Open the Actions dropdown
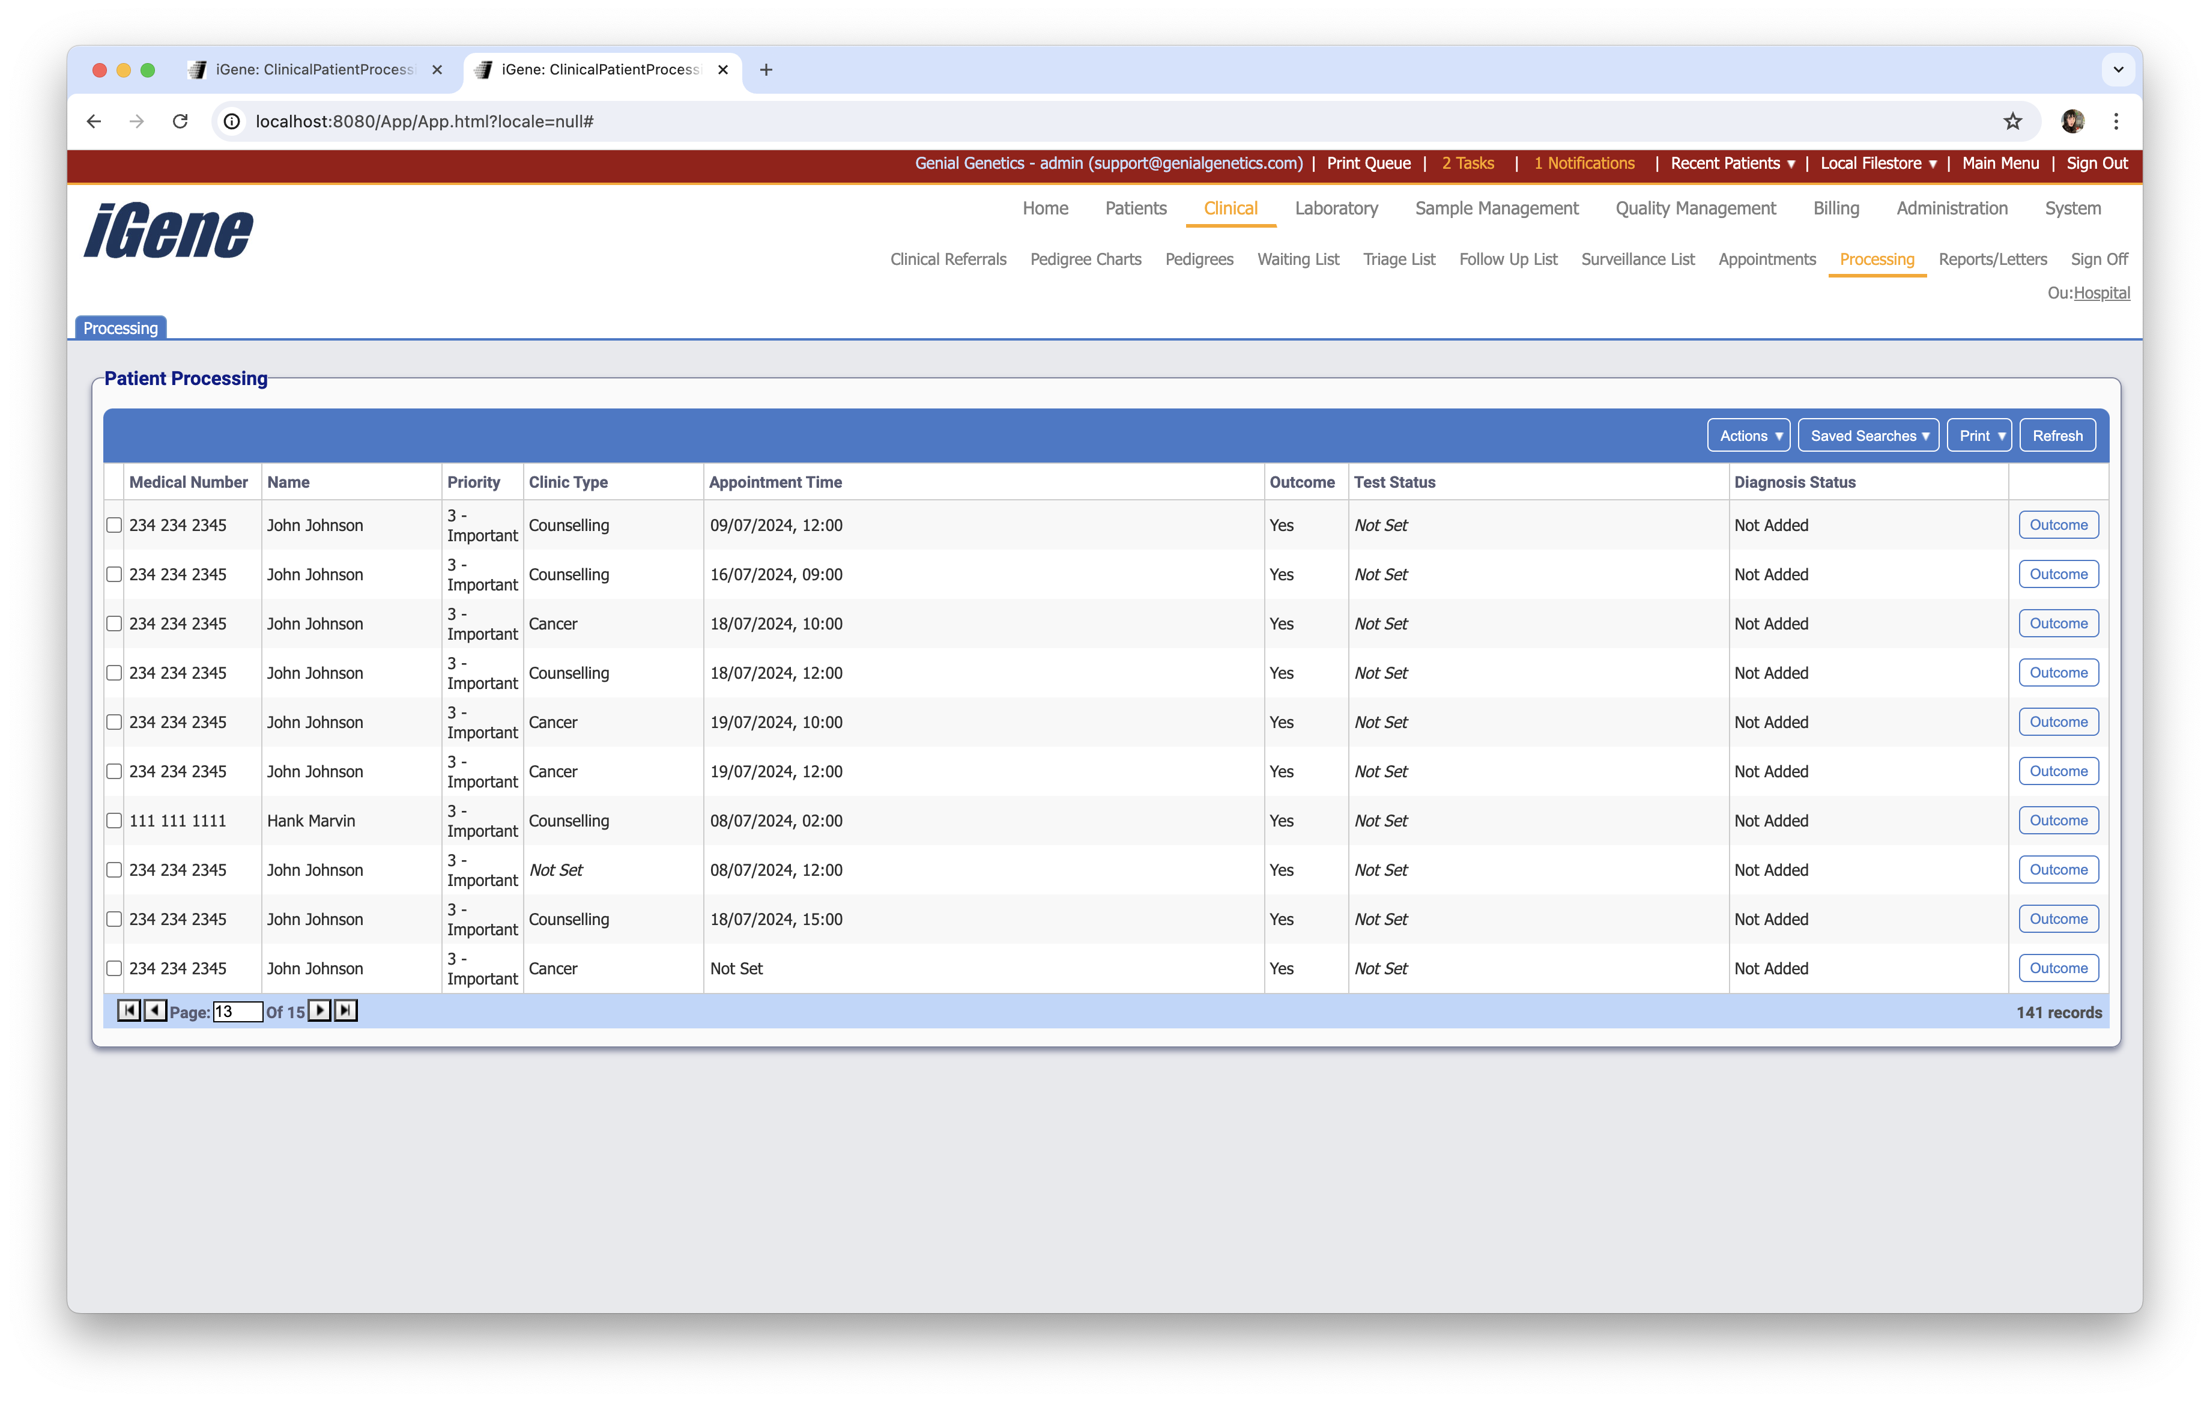Image resolution: width=2210 pixels, height=1402 pixels. click(x=1748, y=435)
